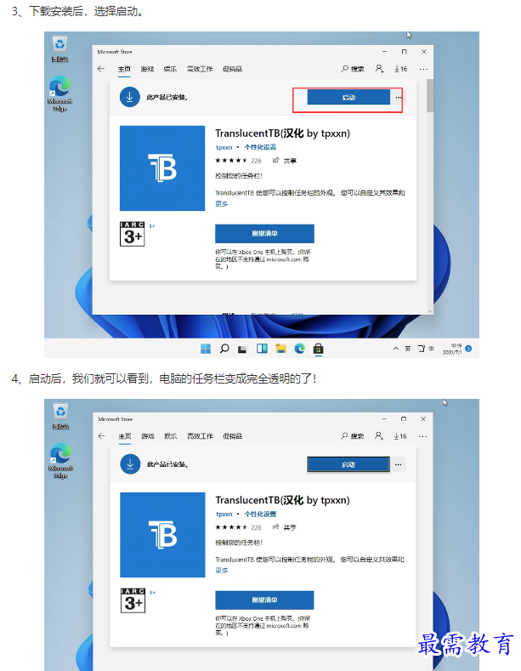Open 个性化设置 category link in step 4 screenshot
The height and width of the screenshot is (671, 521).
[x=260, y=514]
